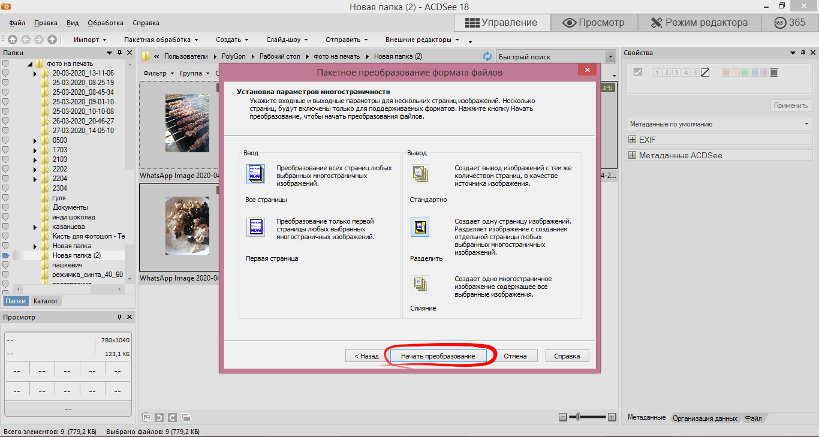Open the 'Обработка' menu

pos(105,23)
